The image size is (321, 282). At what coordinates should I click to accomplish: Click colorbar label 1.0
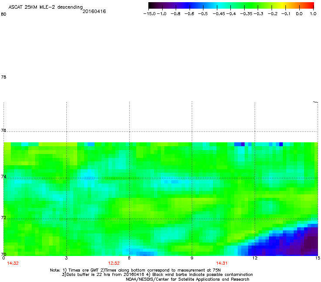pyautogui.click(x=313, y=14)
